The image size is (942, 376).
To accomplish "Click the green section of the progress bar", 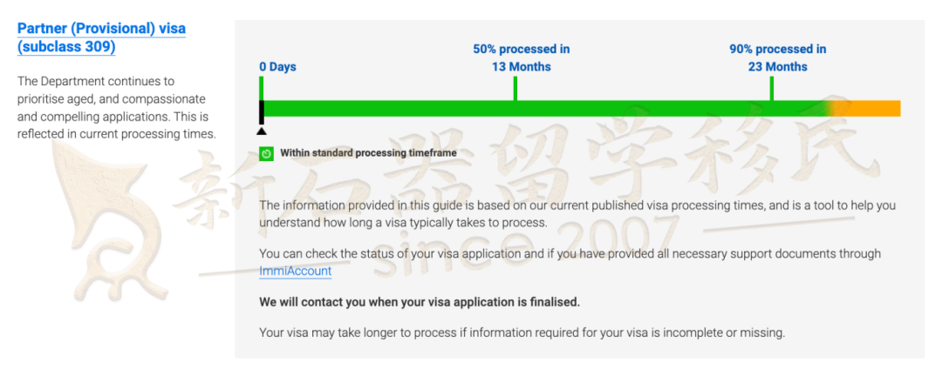I will point(543,109).
